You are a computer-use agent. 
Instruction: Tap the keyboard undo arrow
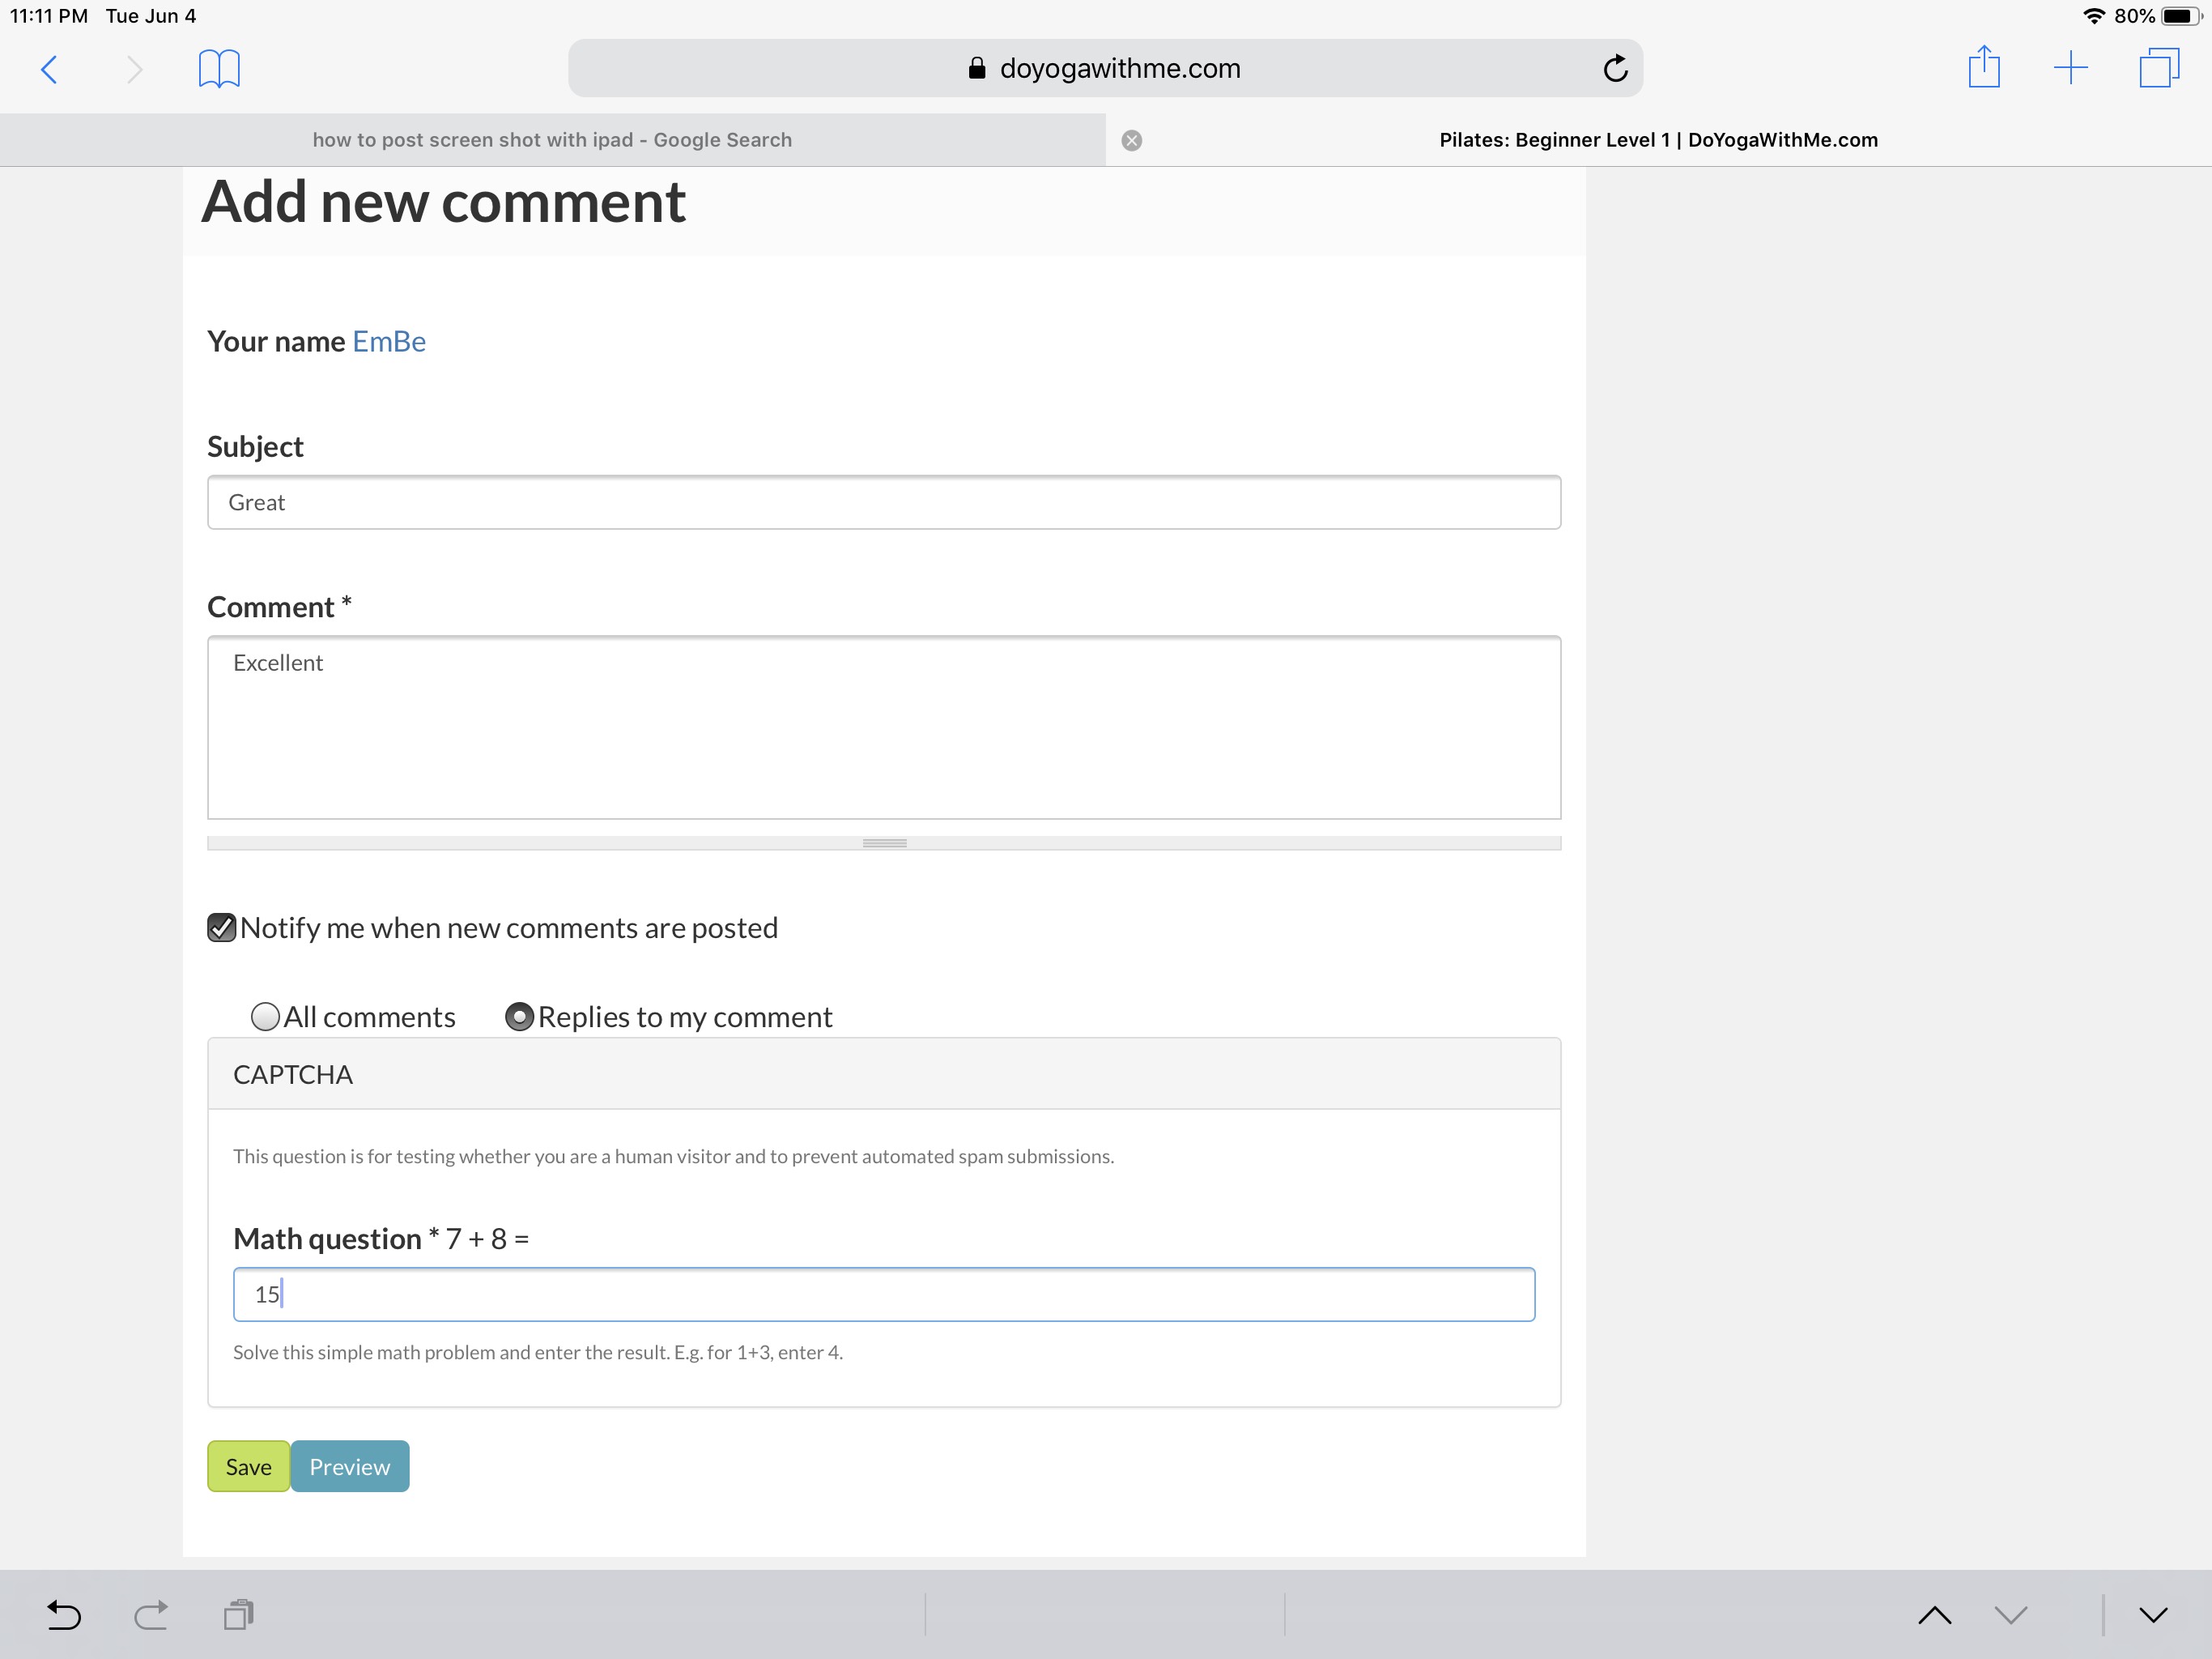[x=64, y=1614]
